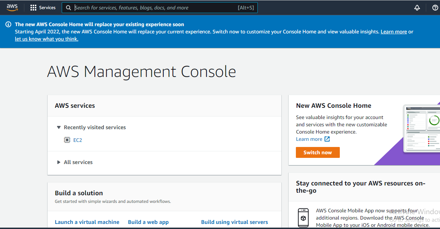Click the Switch now button
This screenshot has width=440, height=229.
coord(318,152)
